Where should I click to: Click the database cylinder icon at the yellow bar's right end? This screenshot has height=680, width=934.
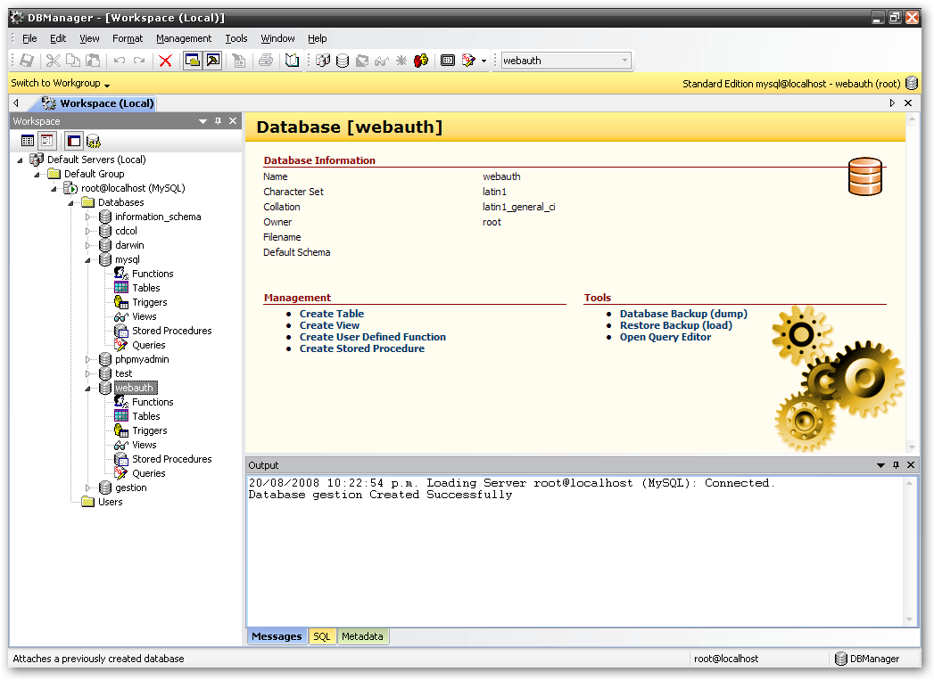(x=912, y=83)
